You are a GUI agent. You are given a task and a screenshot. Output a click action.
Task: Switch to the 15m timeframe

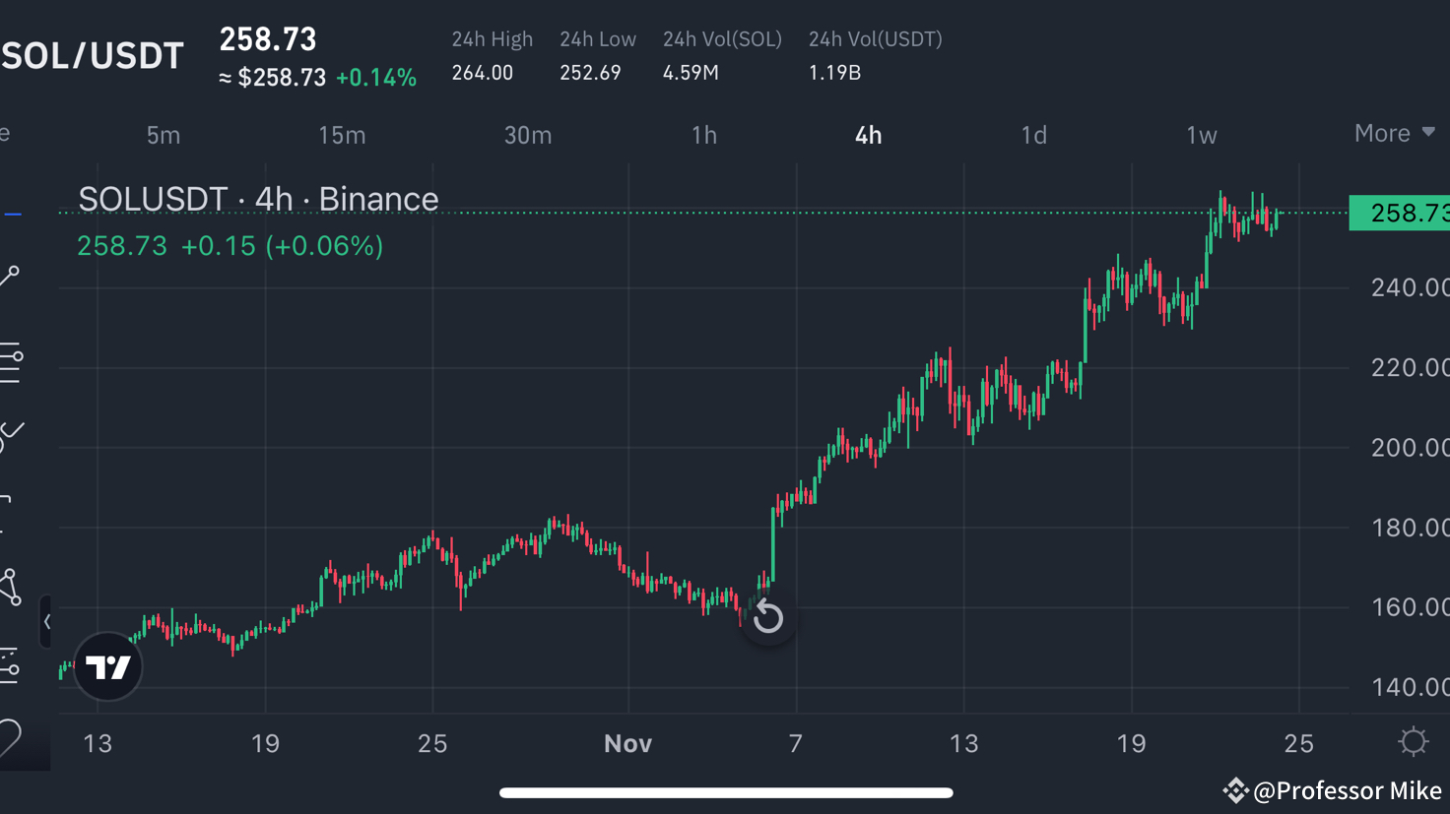tap(342, 135)
